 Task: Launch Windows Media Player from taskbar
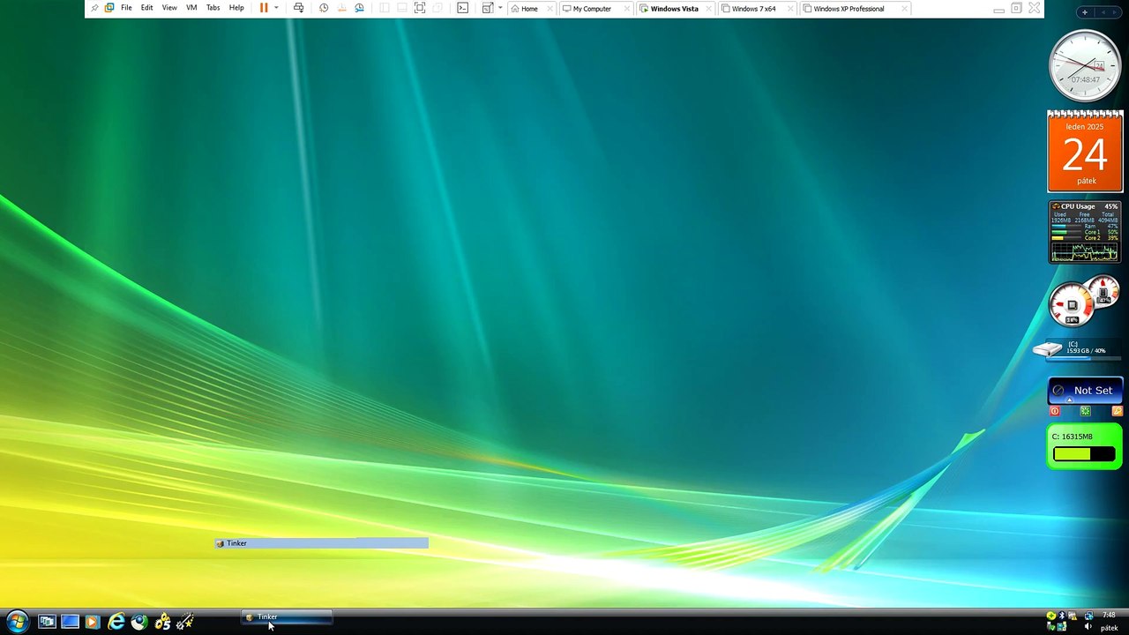[92, 622]
